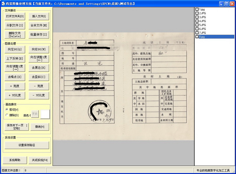
Task: Click the 批量保存[Z] button
Action: (x=39, y=35)
